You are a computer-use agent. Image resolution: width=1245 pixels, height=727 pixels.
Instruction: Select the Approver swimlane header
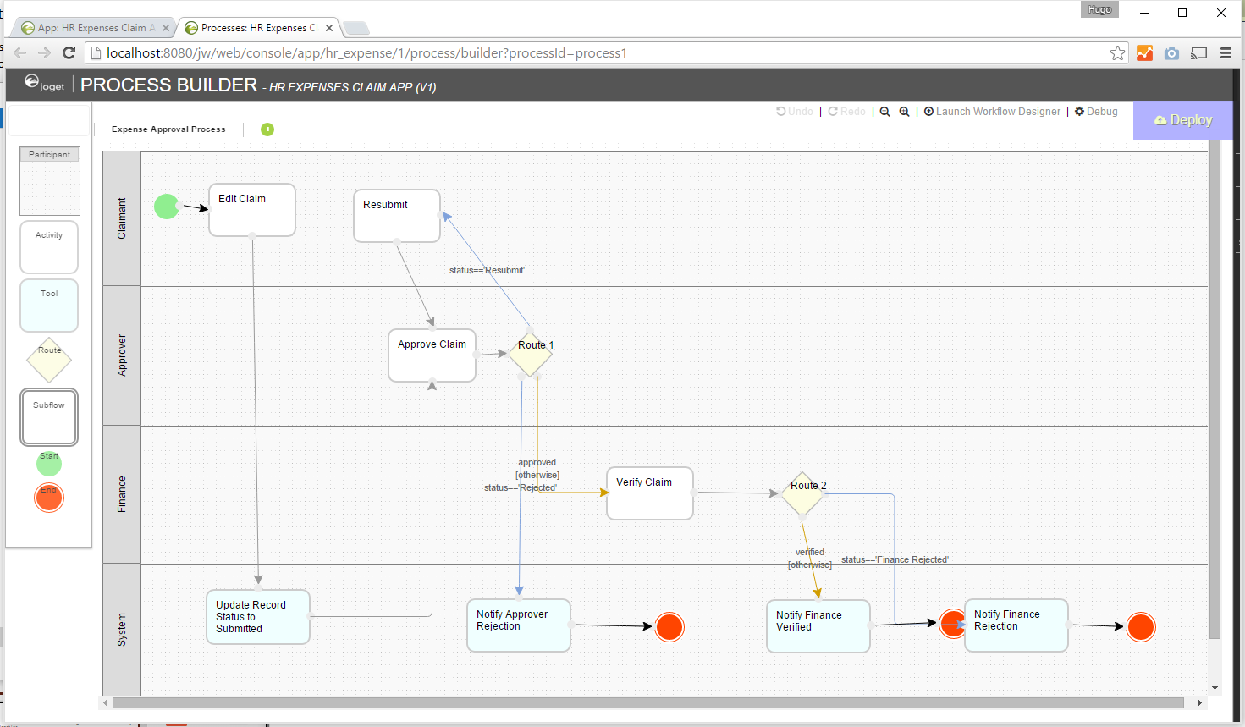pos(122,355)
